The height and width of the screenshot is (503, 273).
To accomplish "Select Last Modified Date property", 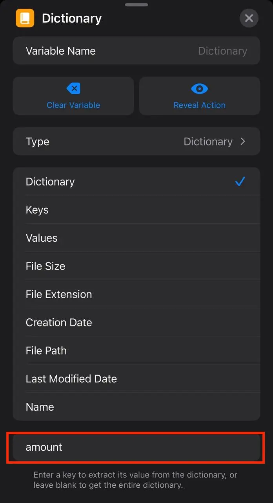I will (x=136, y=379).
